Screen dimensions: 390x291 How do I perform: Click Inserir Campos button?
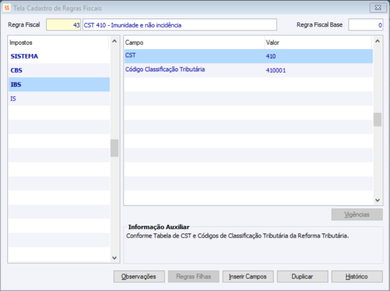pyautogui.click(x=248, y=277)
